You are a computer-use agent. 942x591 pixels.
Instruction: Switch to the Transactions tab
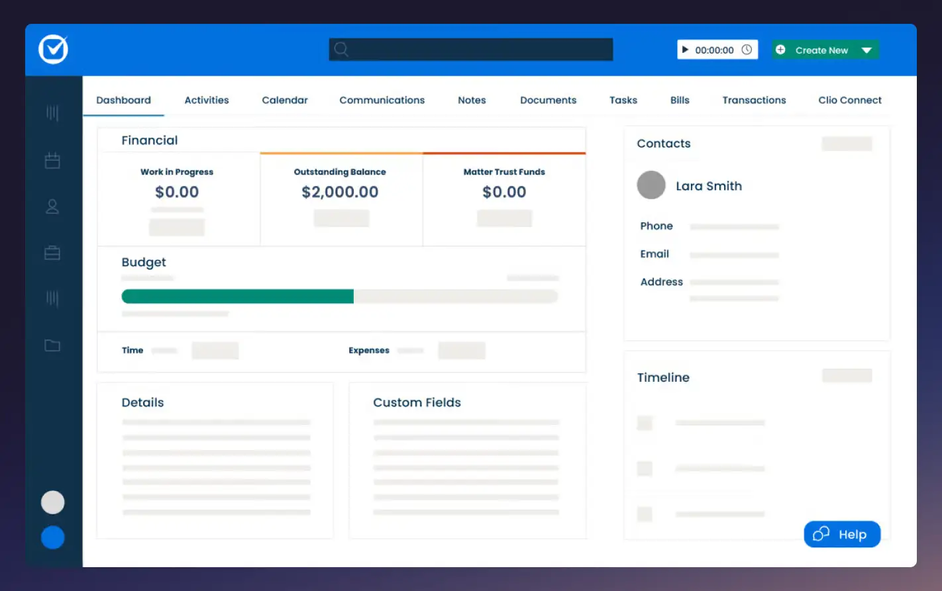click(754, 100)
